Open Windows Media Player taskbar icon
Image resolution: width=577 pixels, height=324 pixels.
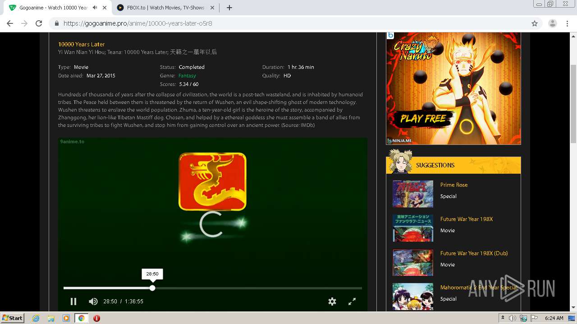pos(66,318)
